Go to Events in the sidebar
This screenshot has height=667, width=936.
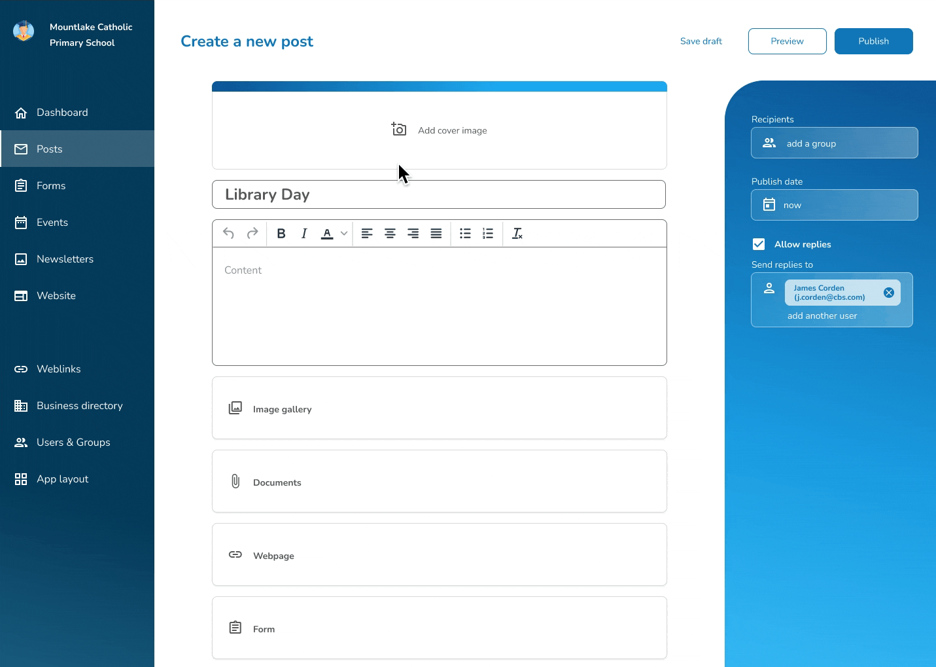click(52, 223)
